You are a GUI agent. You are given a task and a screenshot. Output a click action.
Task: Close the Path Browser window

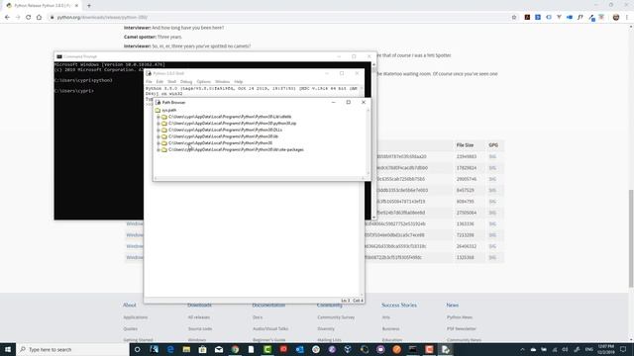364,102
